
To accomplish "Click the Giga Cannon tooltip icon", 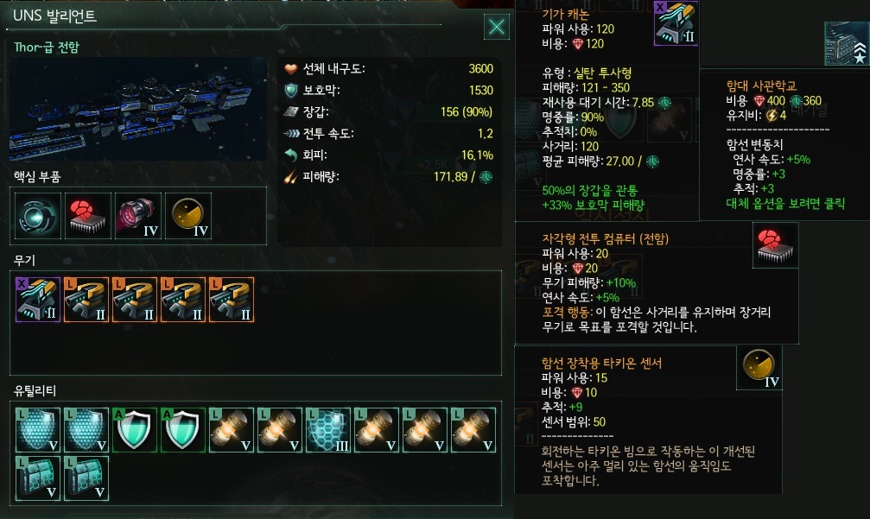I will coord(676,22).
